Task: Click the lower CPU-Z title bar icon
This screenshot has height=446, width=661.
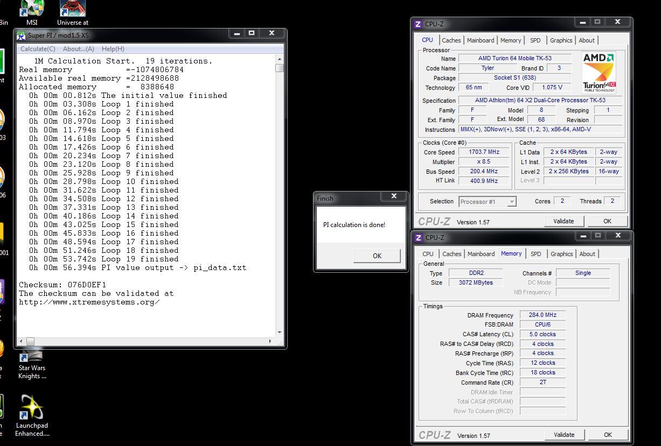Action: click(418, 237)
